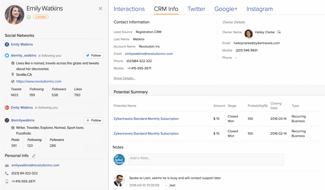Click the Facebook icon beside Emily Watkins
Image resolution: width=325 pixels, height=190 pixels.
pos(7,44)
